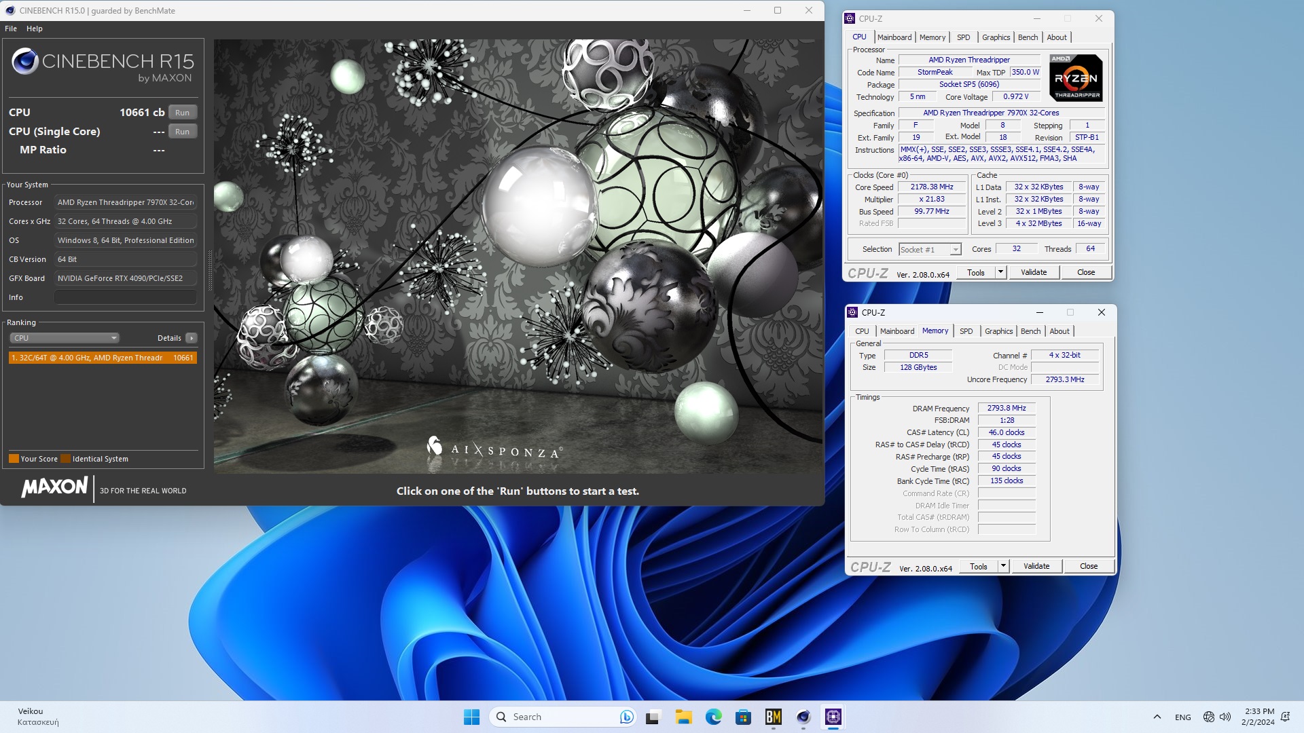Open Task View on the taskbar
This screenshot has width=1304, height=733.
point(653,717)
